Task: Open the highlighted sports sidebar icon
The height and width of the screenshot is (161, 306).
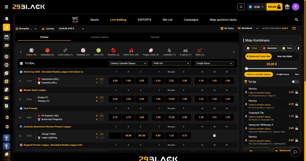Action: click(7, 27)
